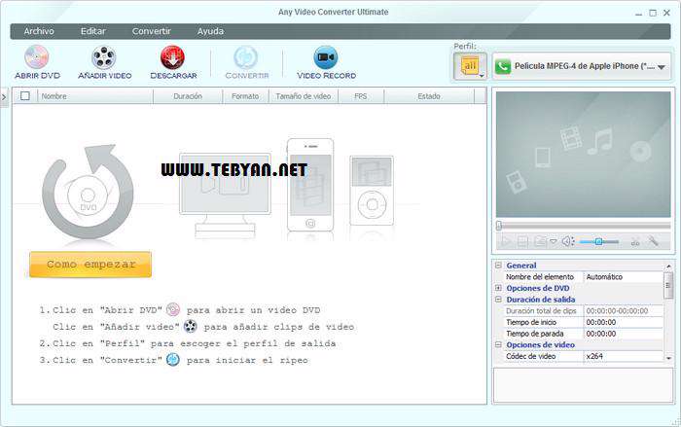The width and height of the screenshot is (681, 427).
Task: Mute the preview with speaker icon
Action: pos(567,241)
